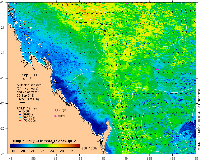Viewport: 201px width, 161px height.
Task: Click the '(0.1m contours)' text
Action: 27,89
